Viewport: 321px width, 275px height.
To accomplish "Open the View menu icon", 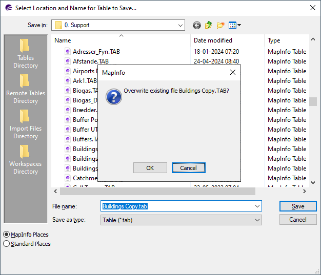I will (235, 25).
